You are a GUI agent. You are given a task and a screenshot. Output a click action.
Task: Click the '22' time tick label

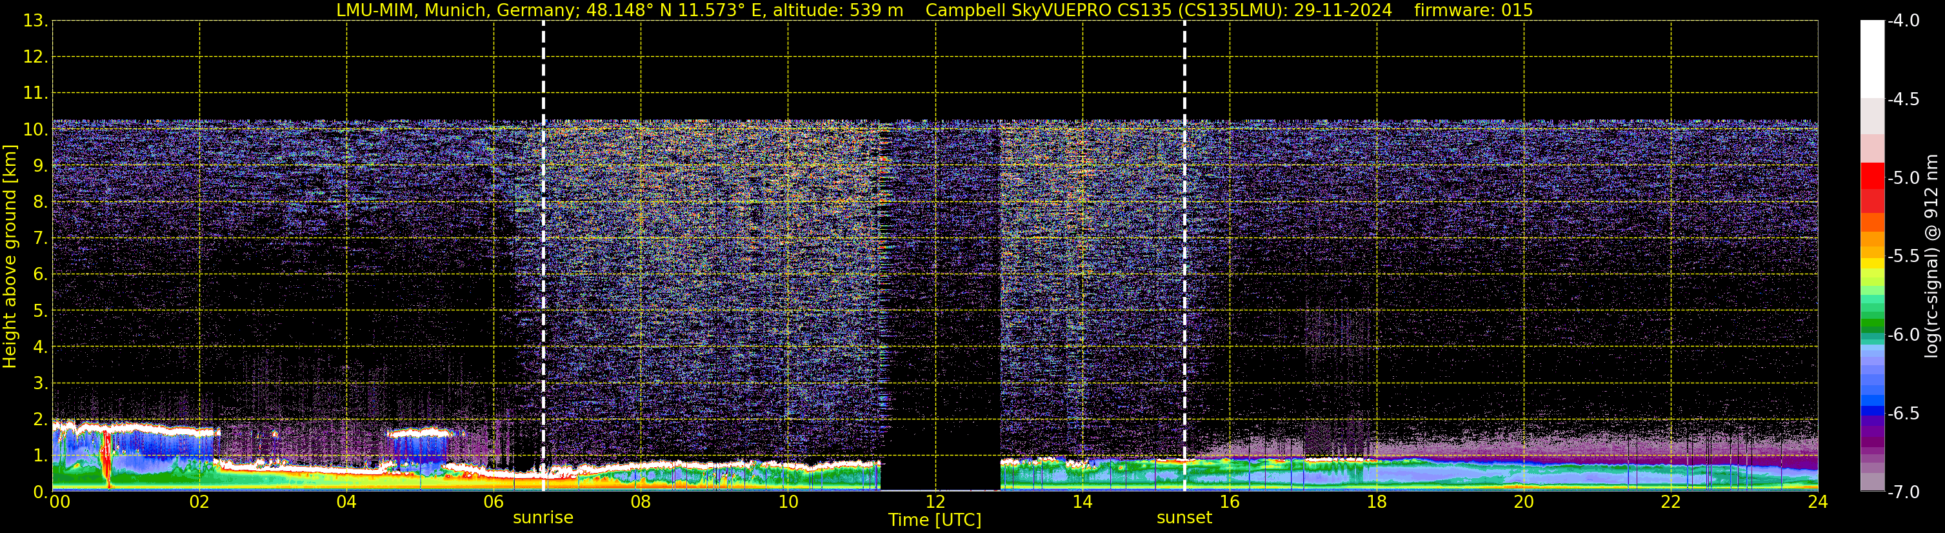(1671, 502)
